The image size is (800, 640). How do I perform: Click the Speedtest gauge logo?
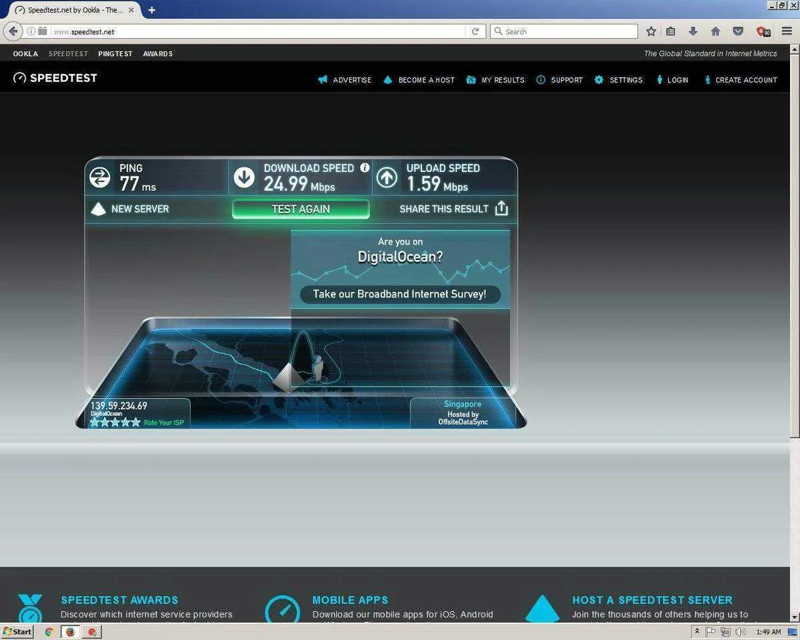tap(19, 78)
